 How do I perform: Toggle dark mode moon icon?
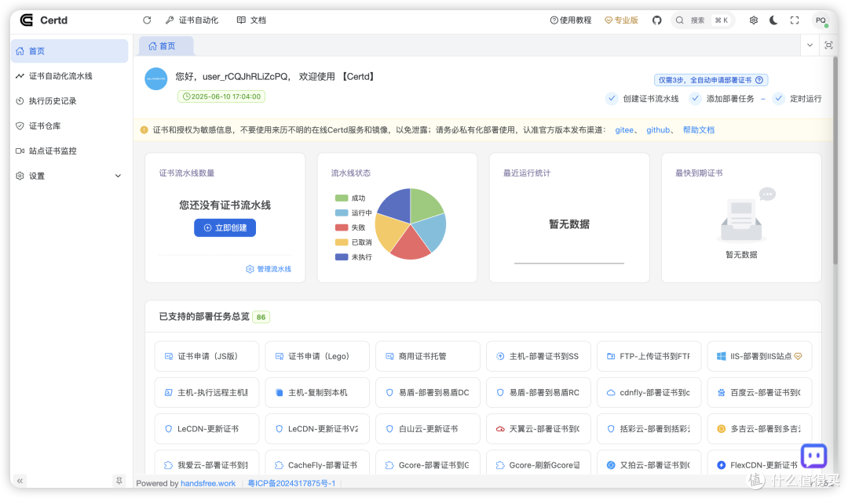[774, 20]
